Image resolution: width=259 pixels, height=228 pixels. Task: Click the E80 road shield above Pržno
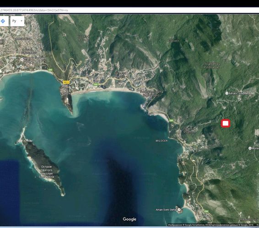(x=171, y=120)
